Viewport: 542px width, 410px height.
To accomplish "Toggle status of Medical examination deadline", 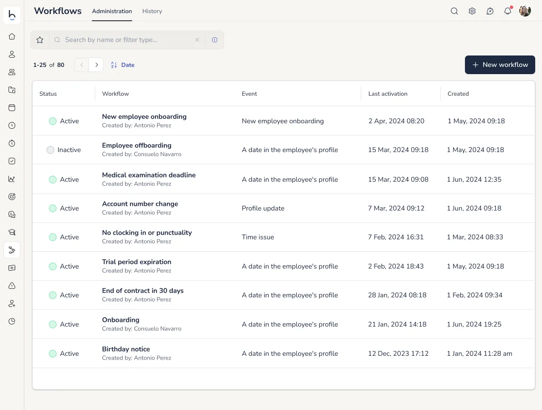I will [53, 180].
